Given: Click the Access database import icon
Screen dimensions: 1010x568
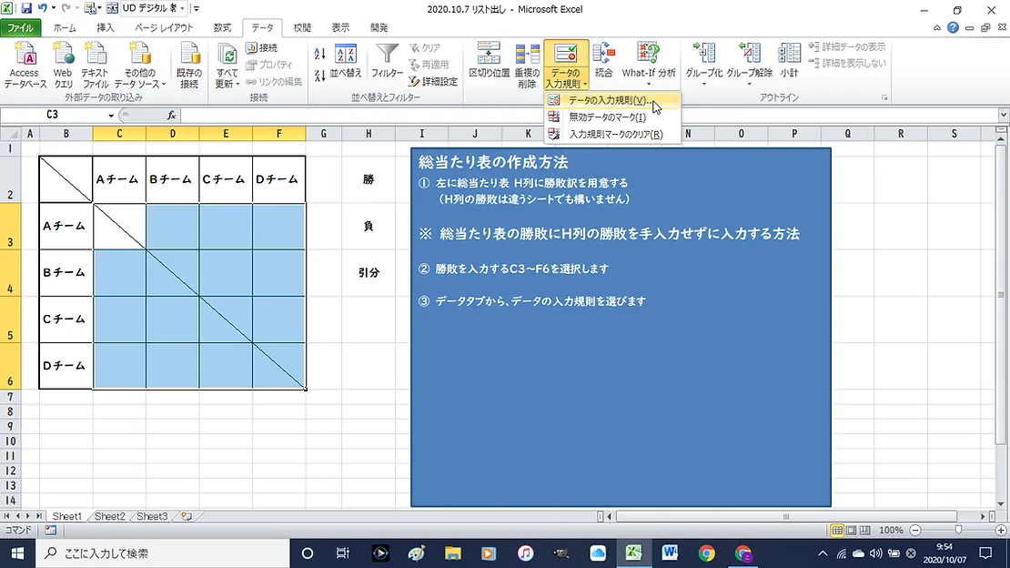Looking at the screenshot, I should (x=24, y=56).
